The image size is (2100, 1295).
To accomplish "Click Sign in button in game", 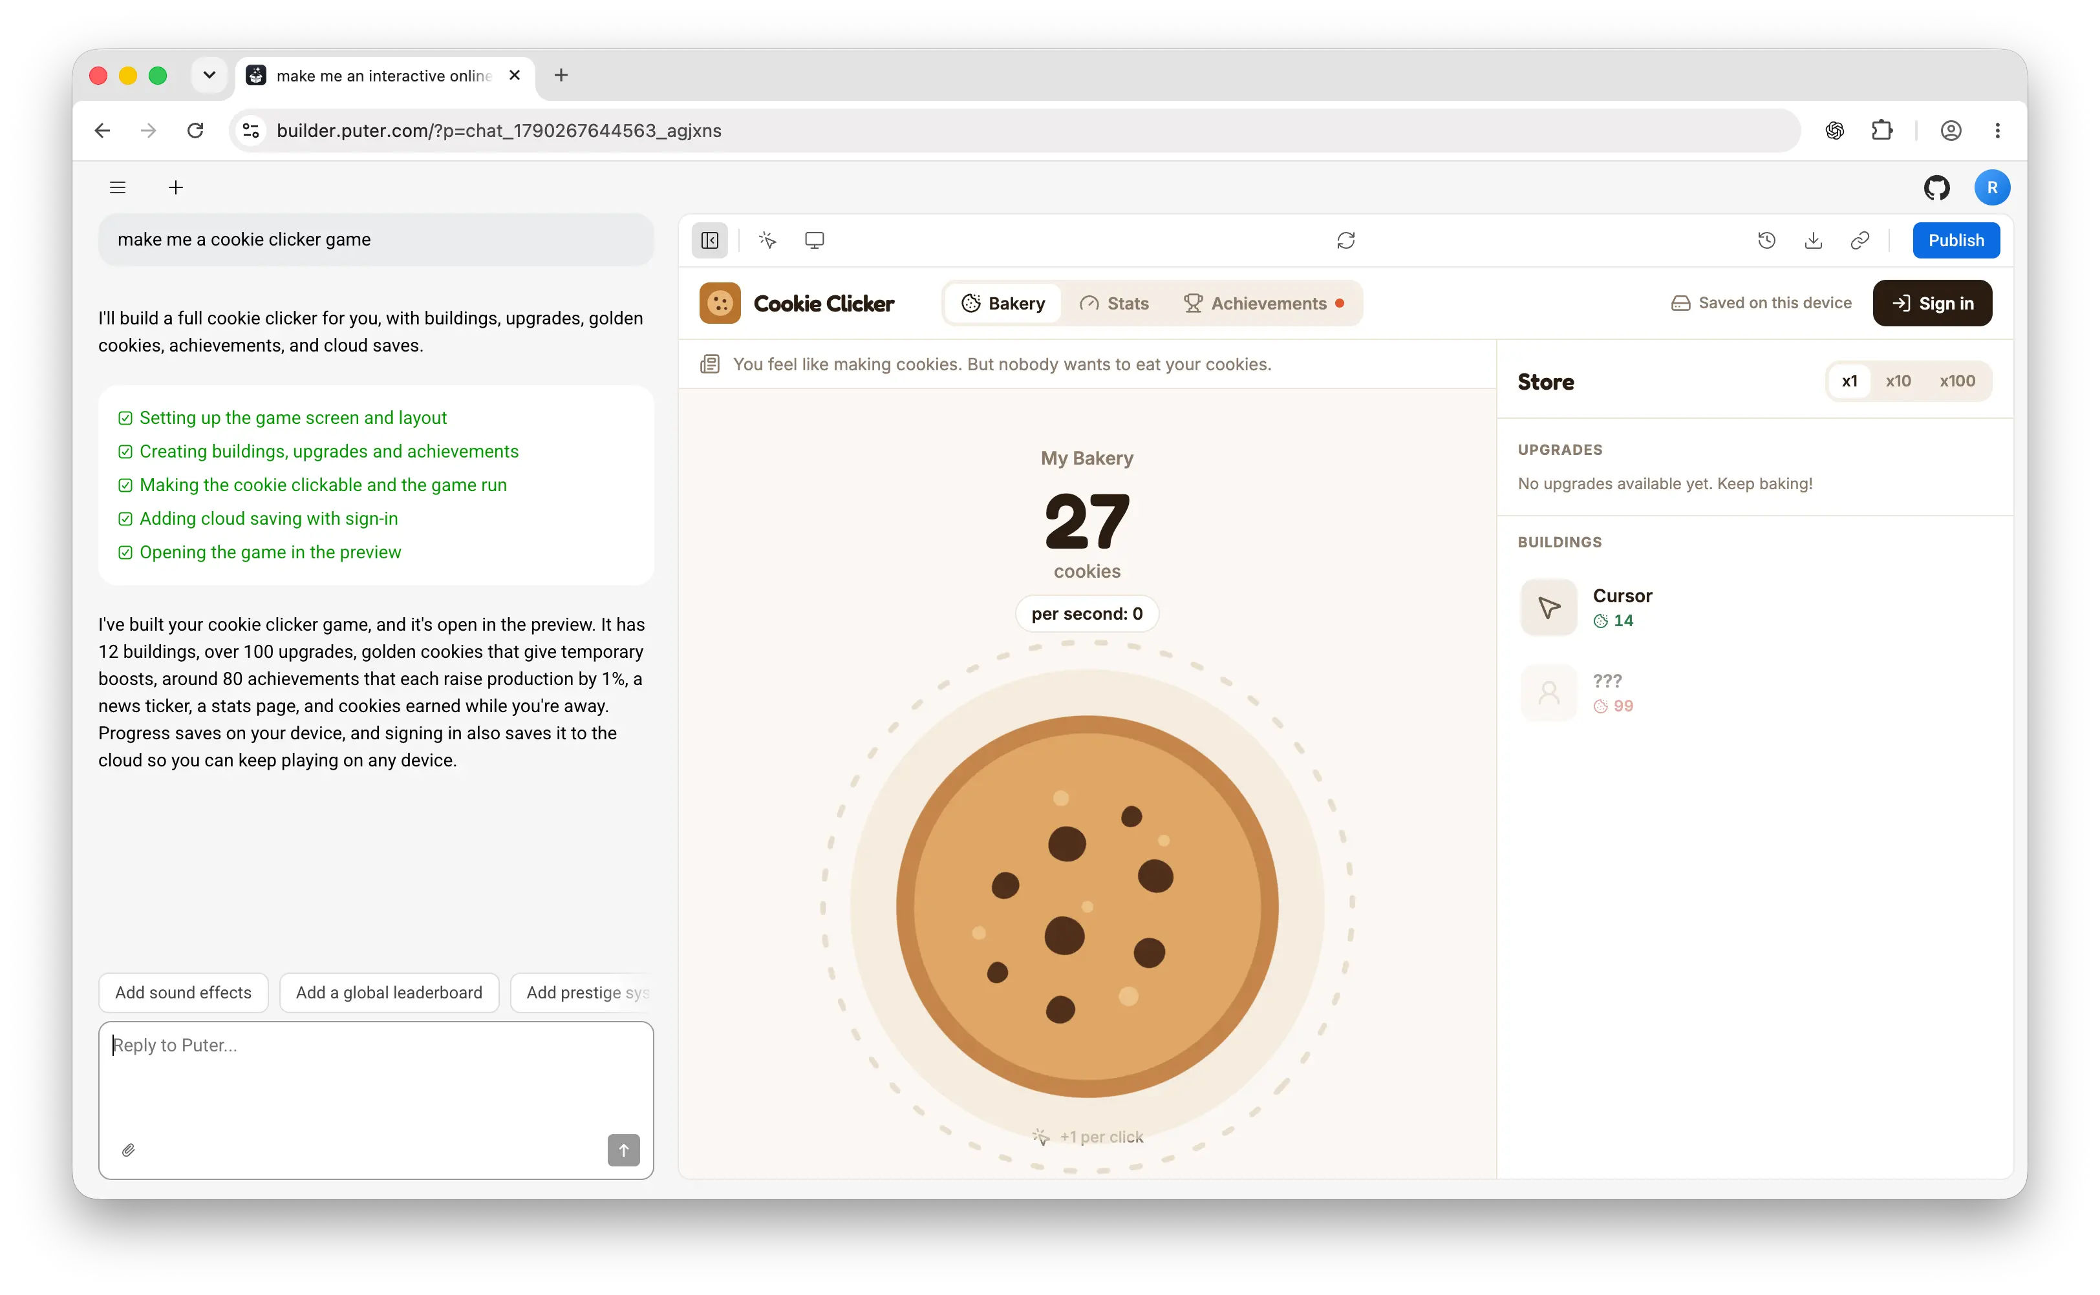I will pyautogui.click(x=1932, y=303).
